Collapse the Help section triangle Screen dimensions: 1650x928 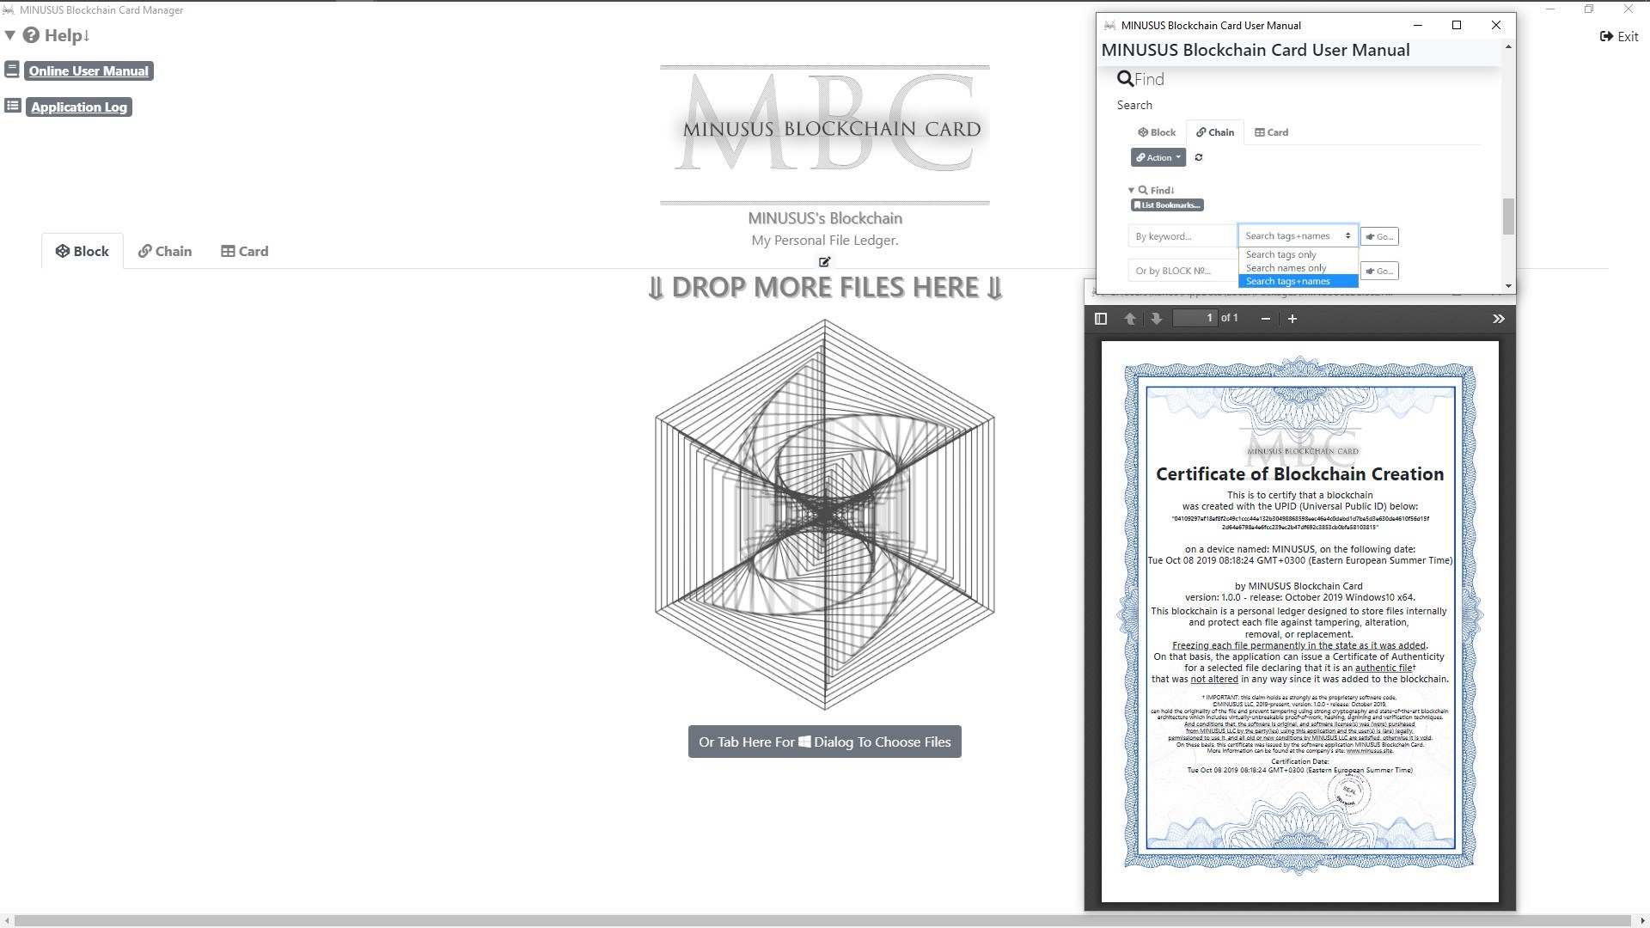10,35
